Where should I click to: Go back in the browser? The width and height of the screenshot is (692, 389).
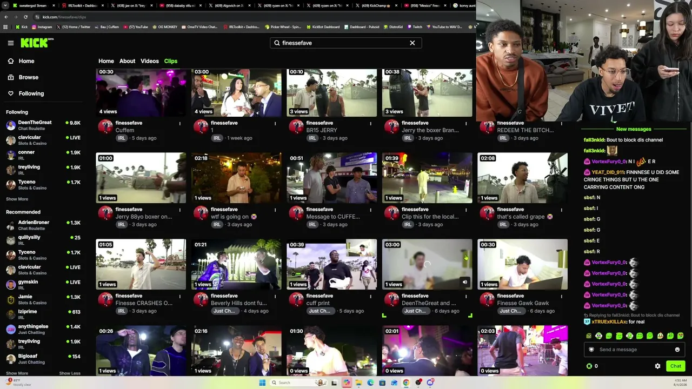(x=6, y=17)
